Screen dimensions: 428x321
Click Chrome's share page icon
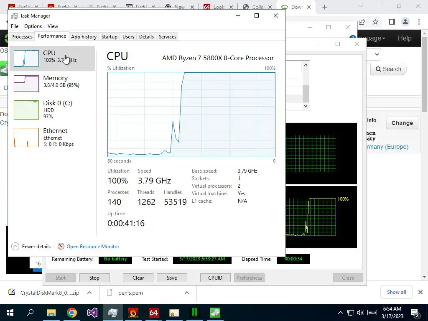pyautogui.click(x=362, y=22)
